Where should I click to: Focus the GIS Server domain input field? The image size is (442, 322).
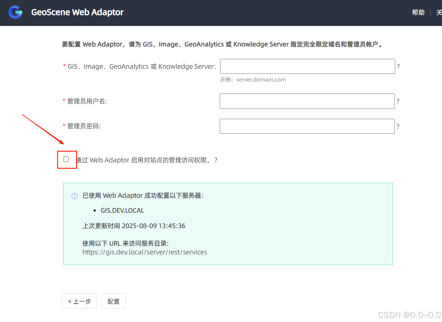pos(307,66)
